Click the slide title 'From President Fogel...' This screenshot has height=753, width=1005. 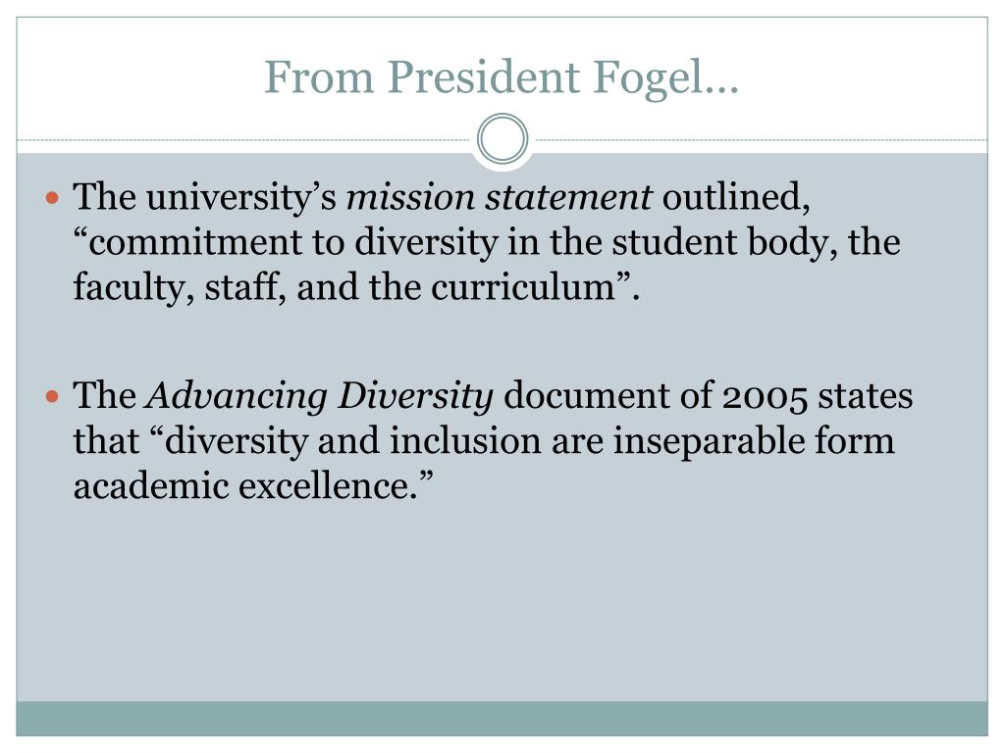click(502, 77)
